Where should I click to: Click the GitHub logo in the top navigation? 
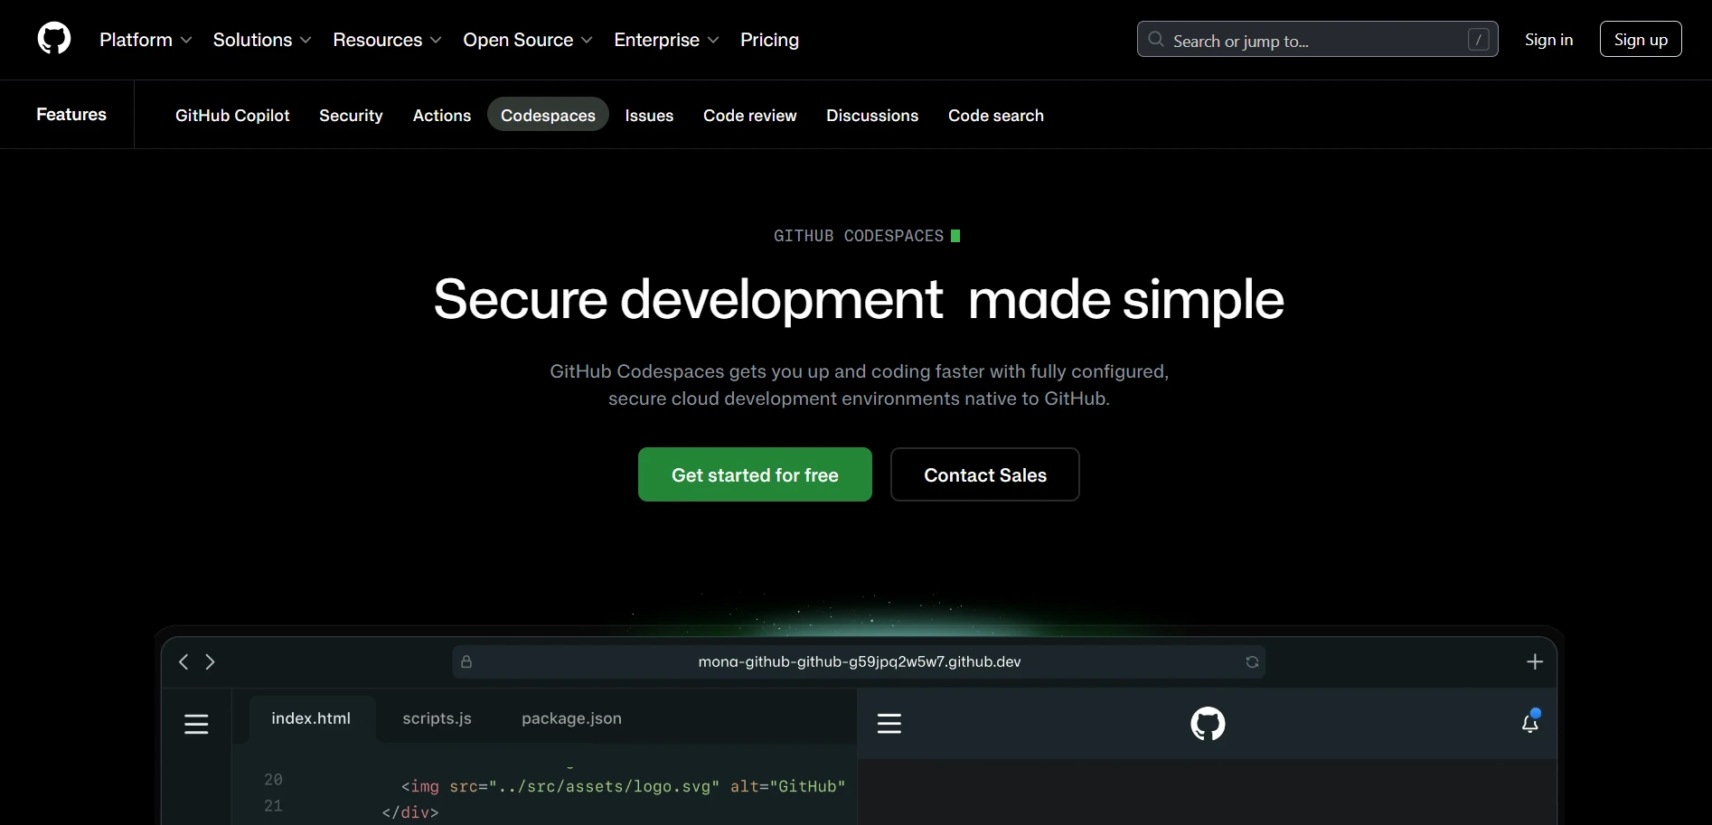coord(53,39)
